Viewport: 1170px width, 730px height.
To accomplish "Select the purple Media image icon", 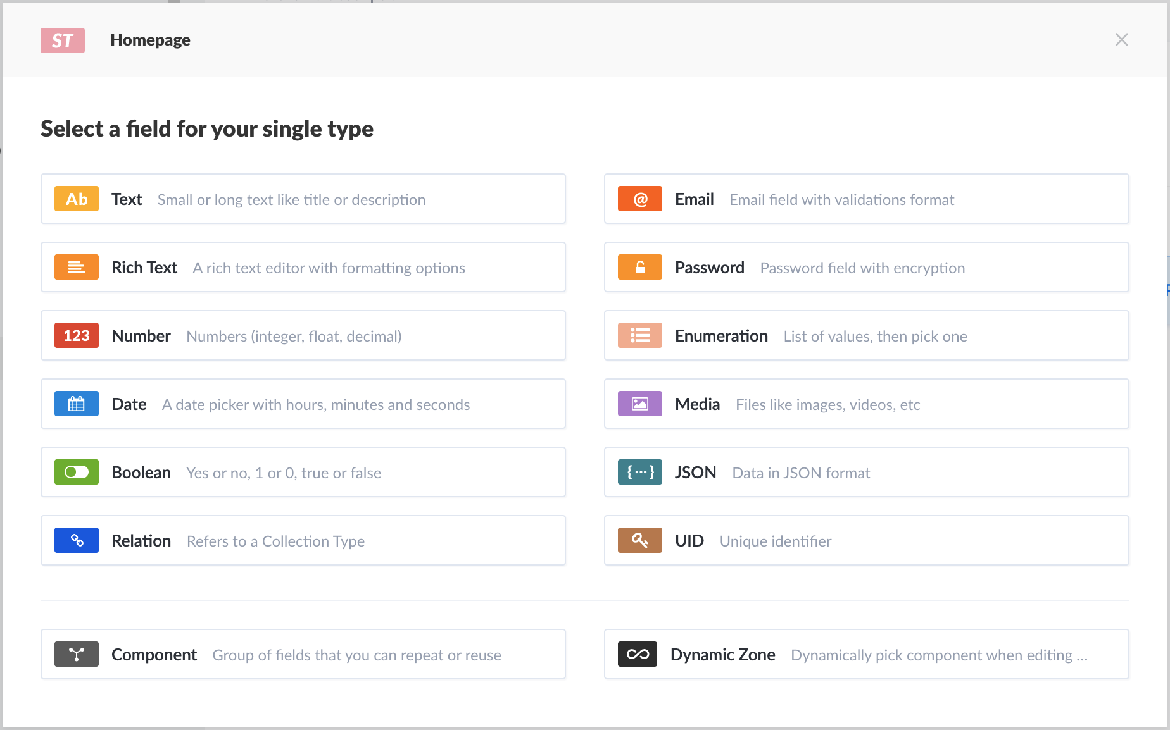I will tap(639, 404).
